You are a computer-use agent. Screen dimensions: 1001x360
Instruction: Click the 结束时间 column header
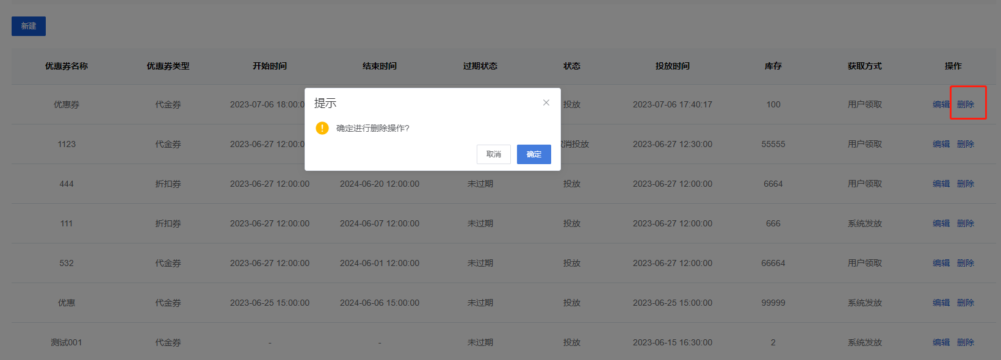(x=380, y=66)
